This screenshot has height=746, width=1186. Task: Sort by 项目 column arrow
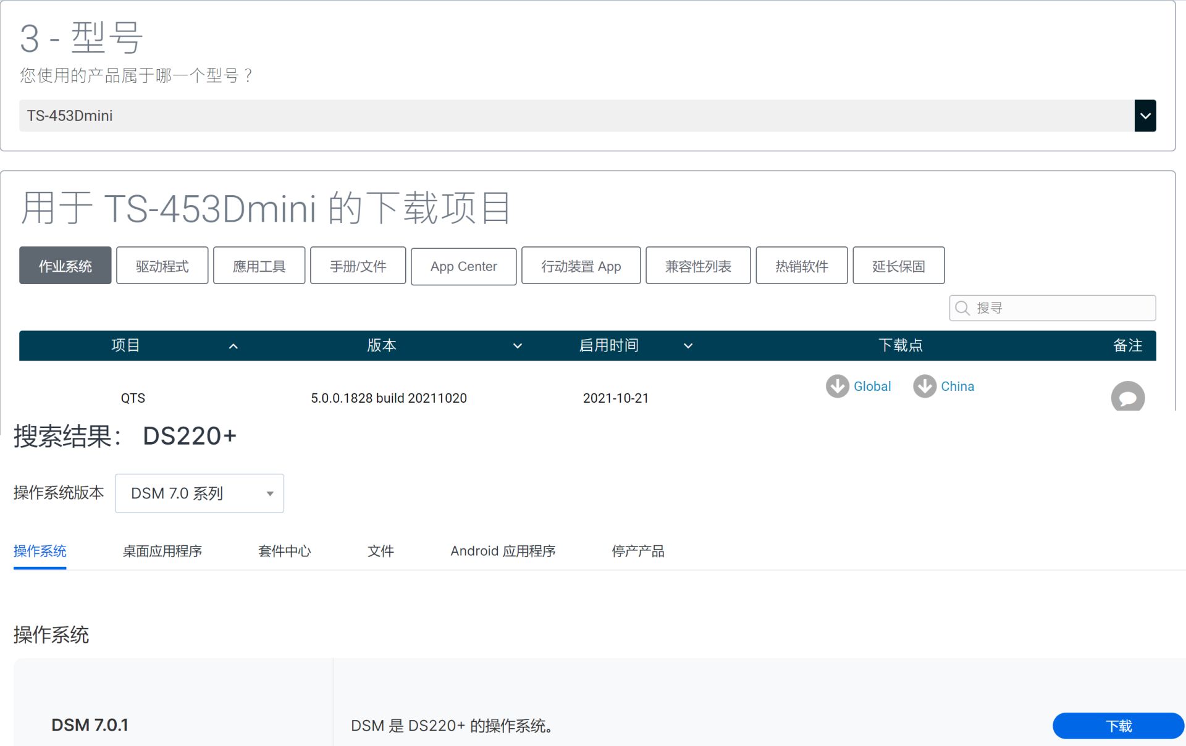[x=233, y=346]
